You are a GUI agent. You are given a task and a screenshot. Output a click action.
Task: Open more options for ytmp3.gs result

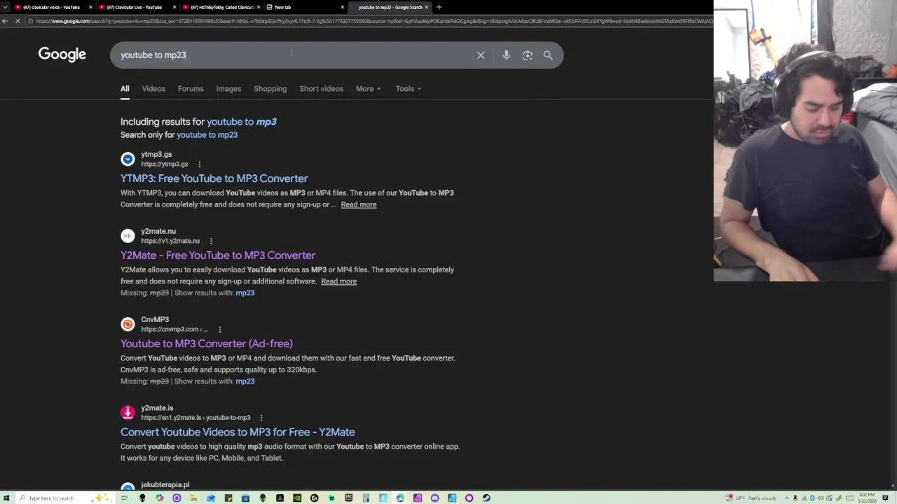[x=199, y=164]
